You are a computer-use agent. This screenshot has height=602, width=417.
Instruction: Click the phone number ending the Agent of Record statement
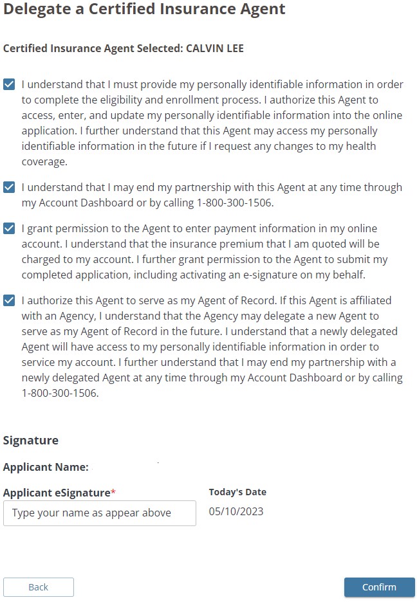pos(60,394)
